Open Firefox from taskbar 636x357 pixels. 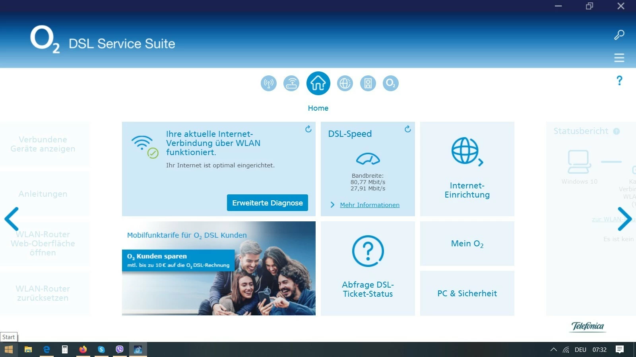(83, 349)
